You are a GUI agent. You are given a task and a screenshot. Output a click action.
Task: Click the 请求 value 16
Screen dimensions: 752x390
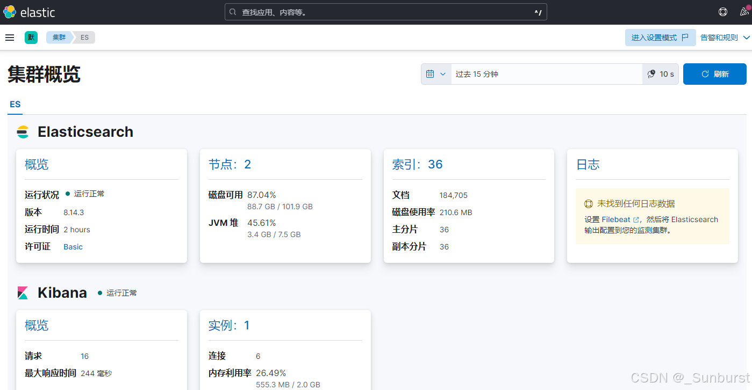click(84, 356)
